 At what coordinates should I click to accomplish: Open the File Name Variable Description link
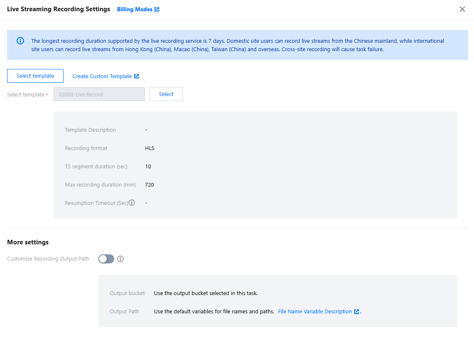(315, 311)
